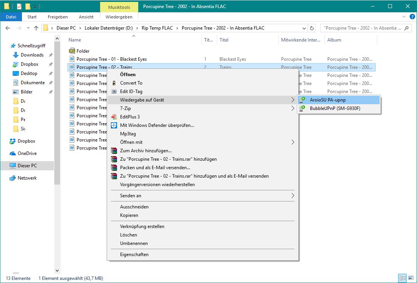This screenshot has height=283, width=417.
Task: Click the navigation pane scroll-up arrow
Action: point(57,39)
